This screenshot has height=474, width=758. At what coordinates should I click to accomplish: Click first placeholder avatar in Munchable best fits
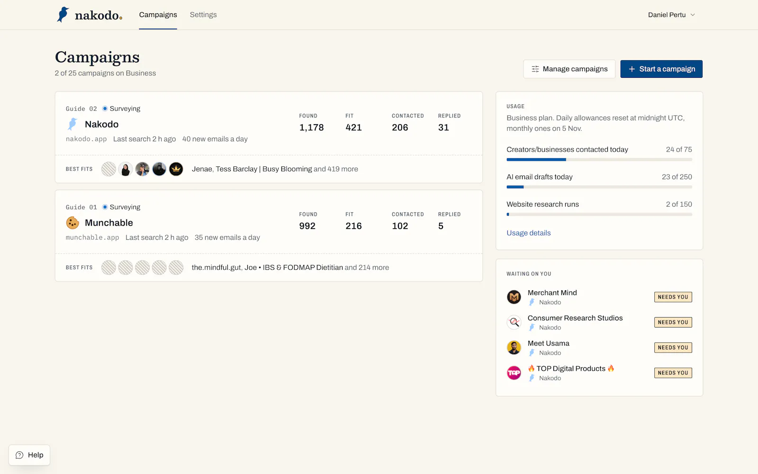(x=109, y=267)
